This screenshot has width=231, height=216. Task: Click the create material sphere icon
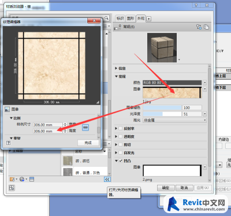click(22, 179)
